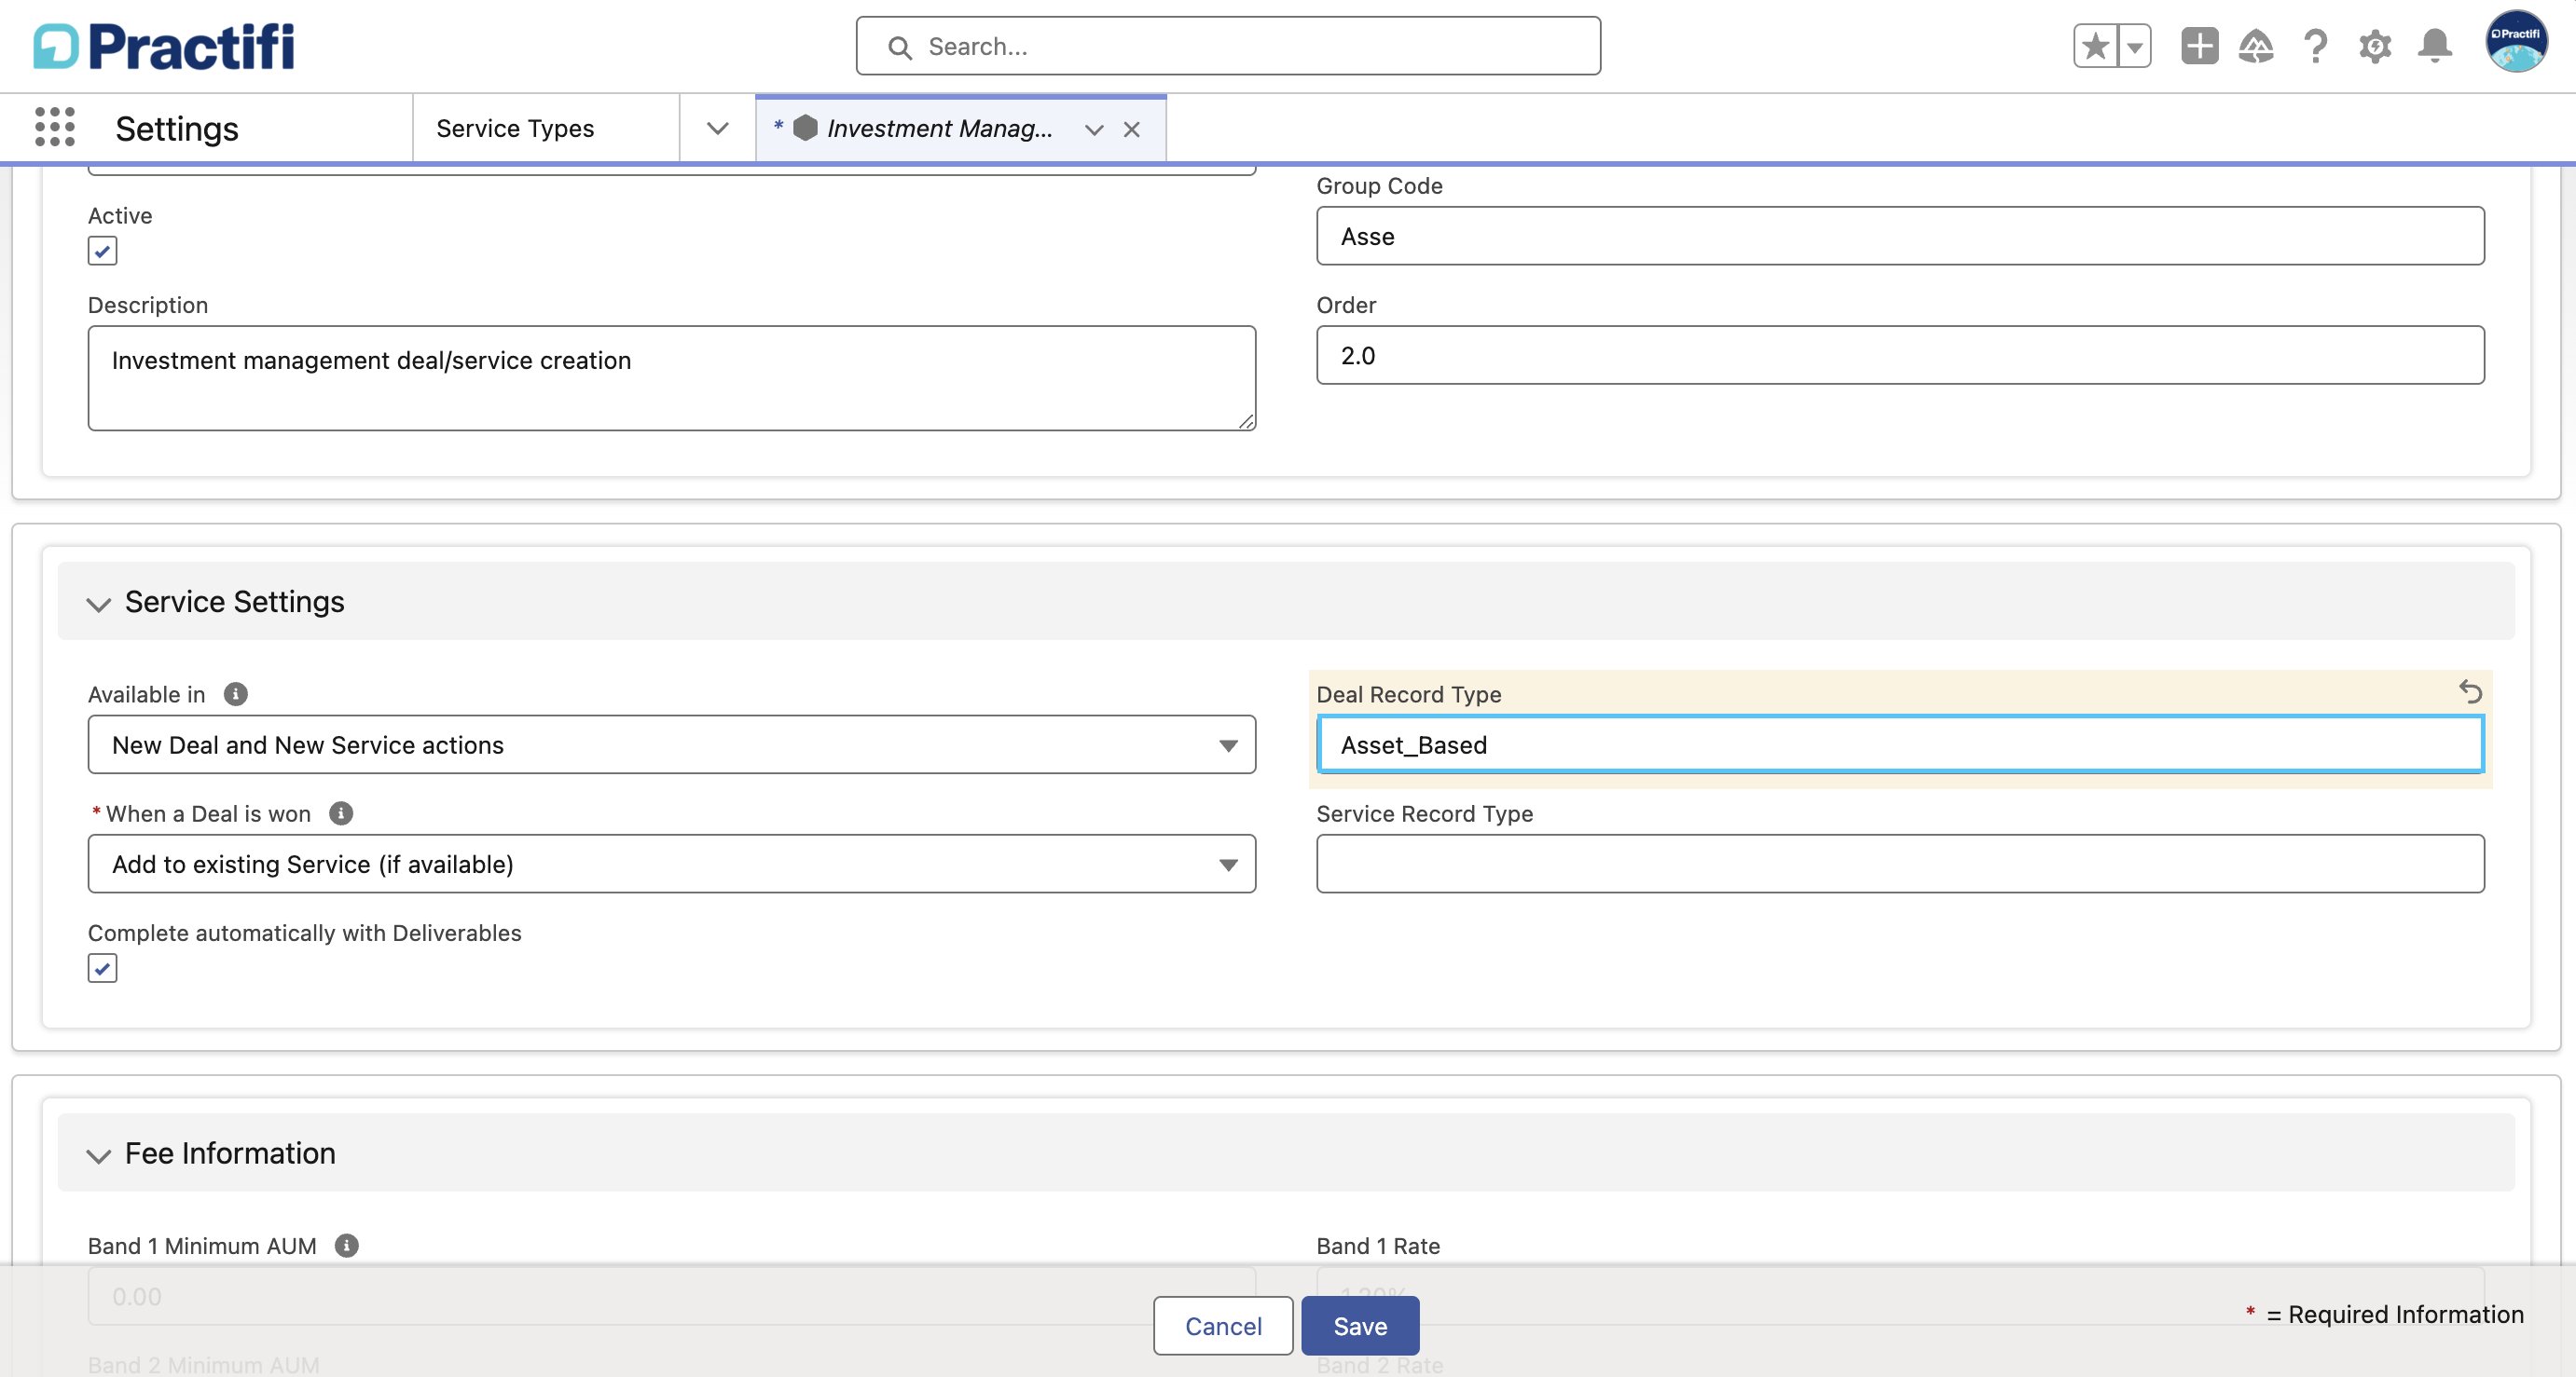
Task: Click the Settings app name label
Action: point(177,128)
